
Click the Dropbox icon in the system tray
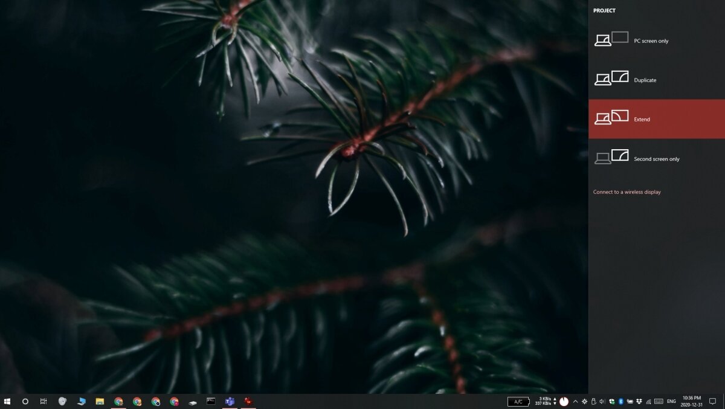click(639, 401)
